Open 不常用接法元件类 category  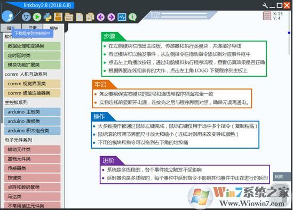click(32, 205)
